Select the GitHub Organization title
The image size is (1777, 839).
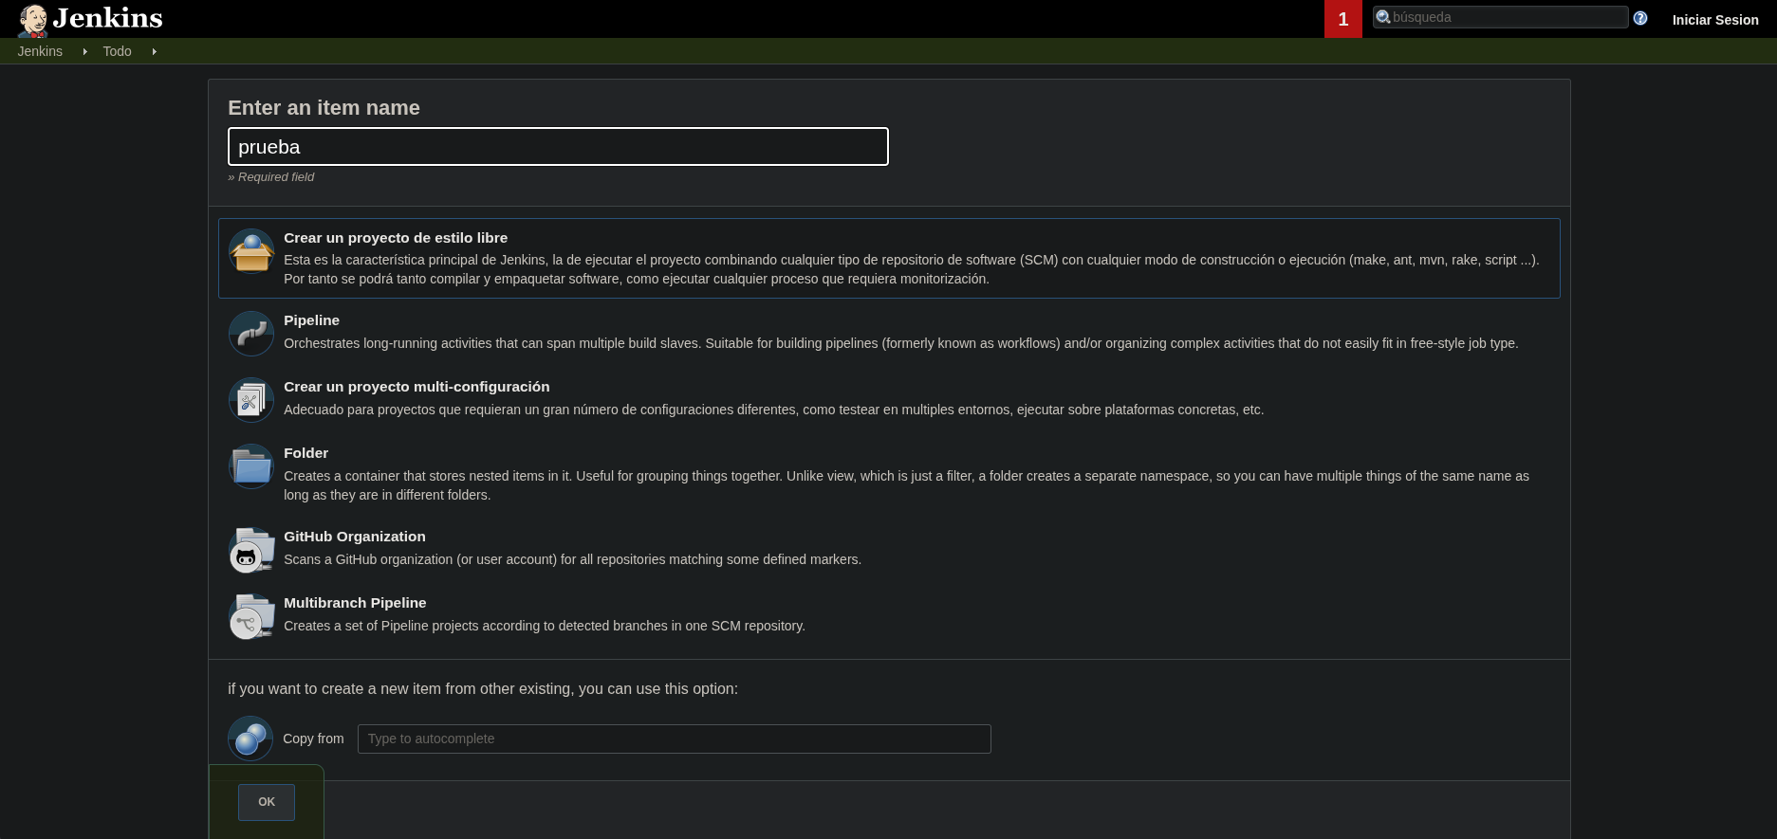click(355, 537)
